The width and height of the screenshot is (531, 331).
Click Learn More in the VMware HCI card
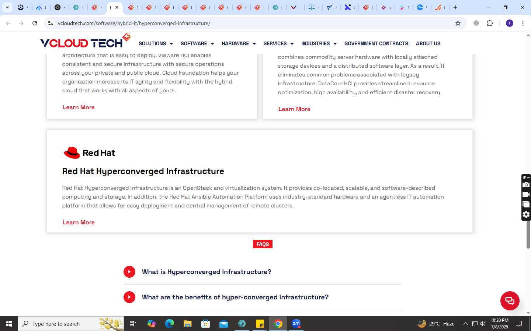click(x=79, y=107)
